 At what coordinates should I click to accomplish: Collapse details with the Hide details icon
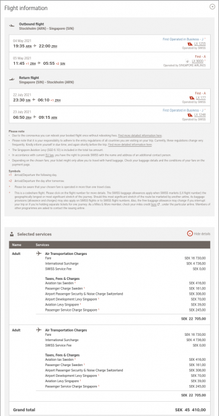190,234
